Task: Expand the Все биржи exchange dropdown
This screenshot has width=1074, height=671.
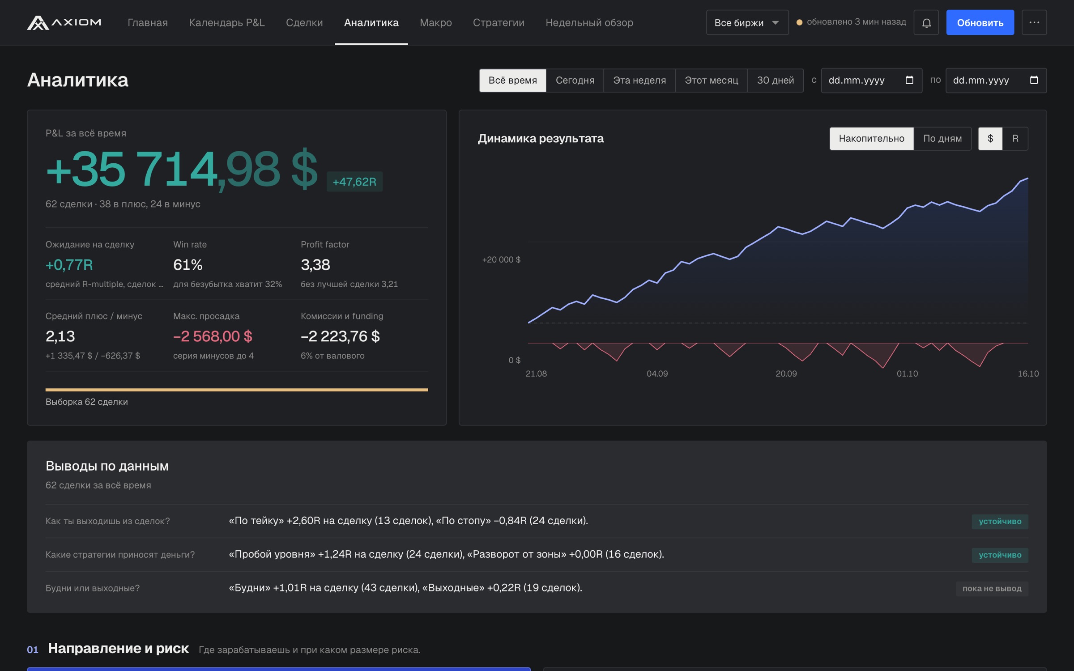Action: tap(747, 22)
